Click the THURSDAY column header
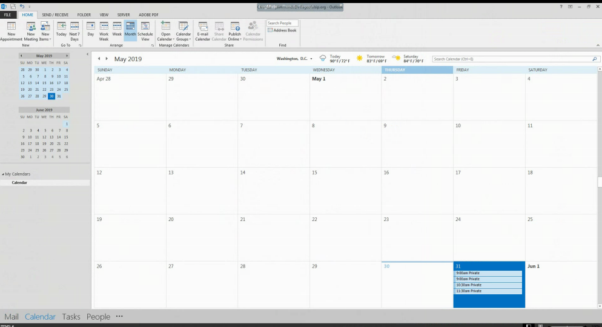Viewport: 602px width, 327px height. point(417,70)
